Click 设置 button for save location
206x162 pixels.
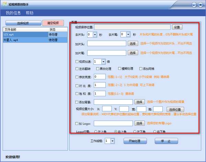click(177, 27)
